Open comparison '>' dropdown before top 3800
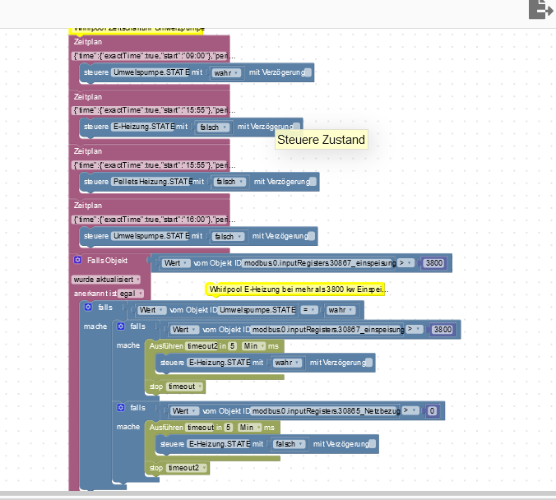Image resolution: width=556 pixels, height=500 pixels. (406, 263)
